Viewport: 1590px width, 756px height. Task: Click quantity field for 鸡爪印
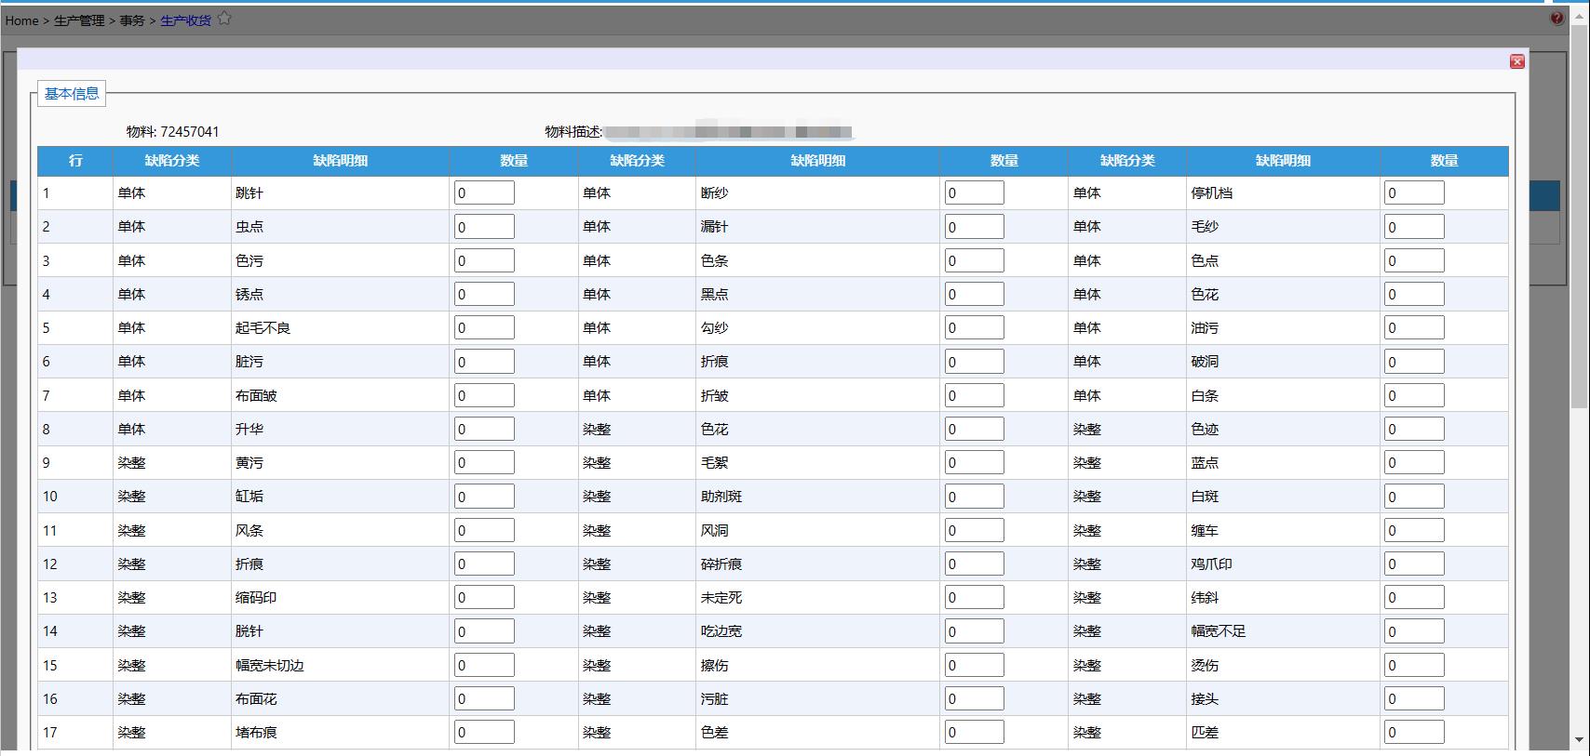coord(1414,564)
